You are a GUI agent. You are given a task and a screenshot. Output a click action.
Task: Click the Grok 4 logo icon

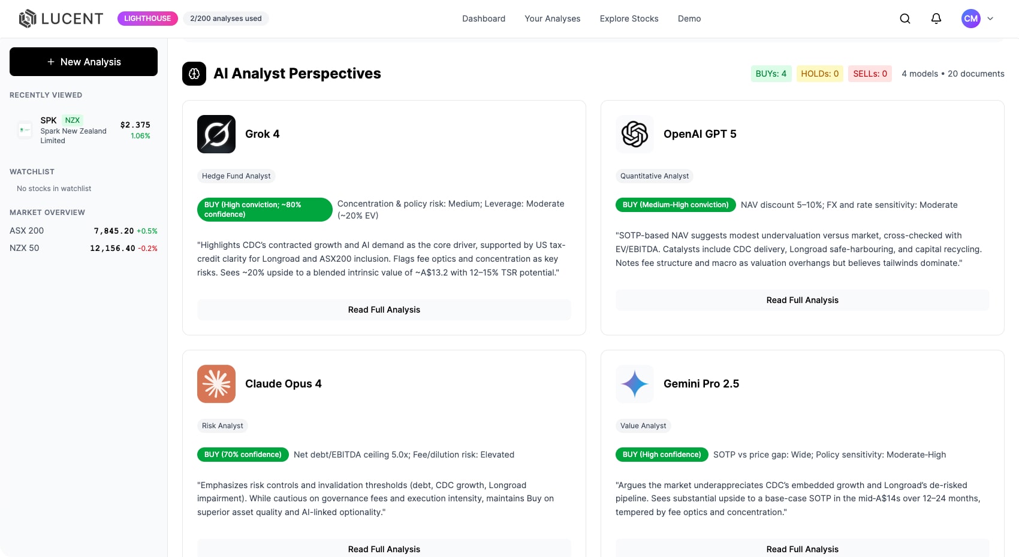pyautogui.click(x=216, y=134)
